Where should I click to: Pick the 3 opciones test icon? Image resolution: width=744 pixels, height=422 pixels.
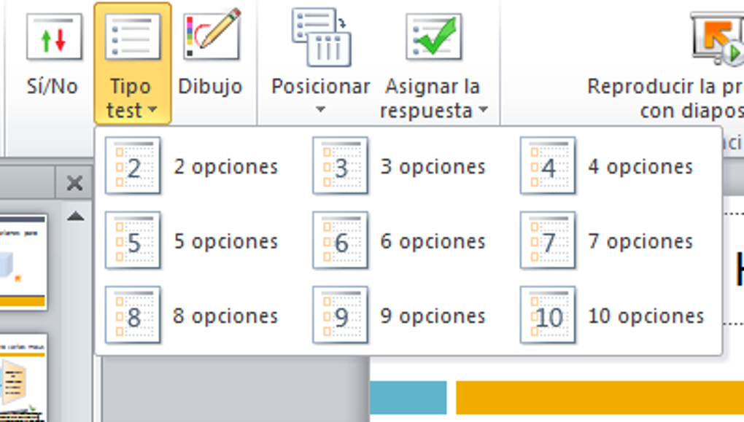click(x=340, y=166)
